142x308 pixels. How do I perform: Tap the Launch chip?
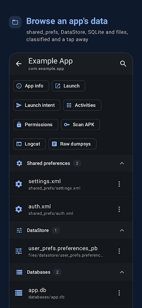(x=68, y=86)
